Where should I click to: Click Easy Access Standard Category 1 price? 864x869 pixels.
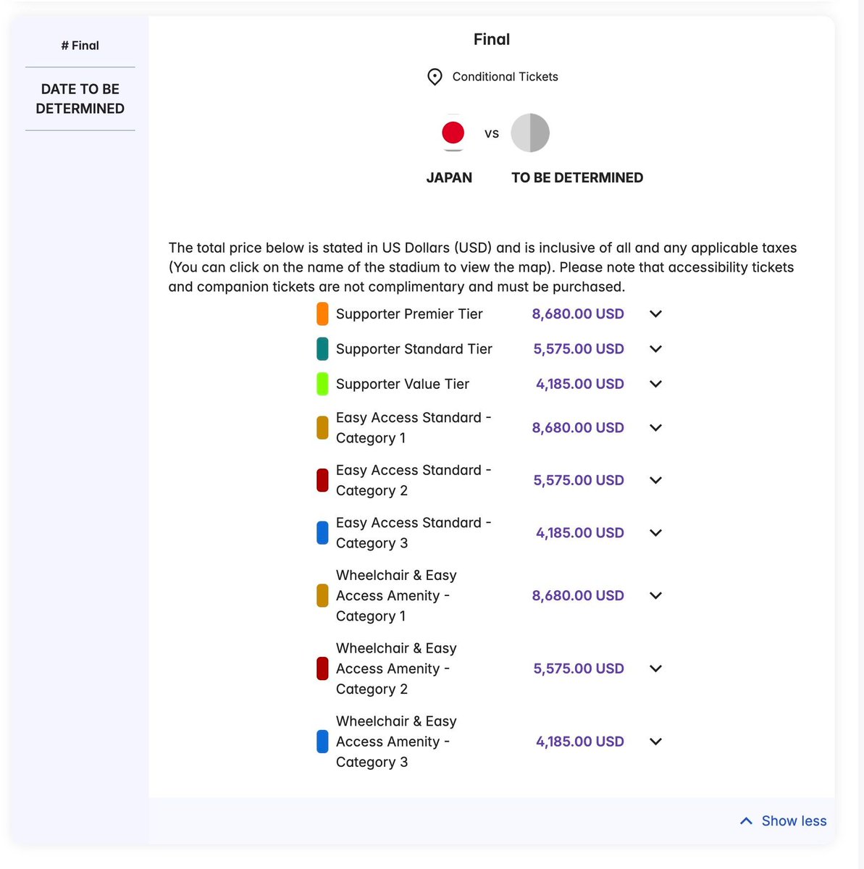(578, 428)
